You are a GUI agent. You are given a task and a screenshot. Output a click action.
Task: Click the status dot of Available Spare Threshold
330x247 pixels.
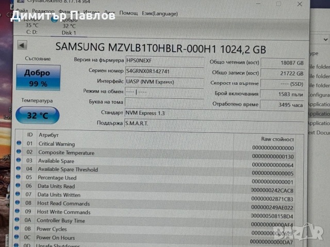point(19,168)
